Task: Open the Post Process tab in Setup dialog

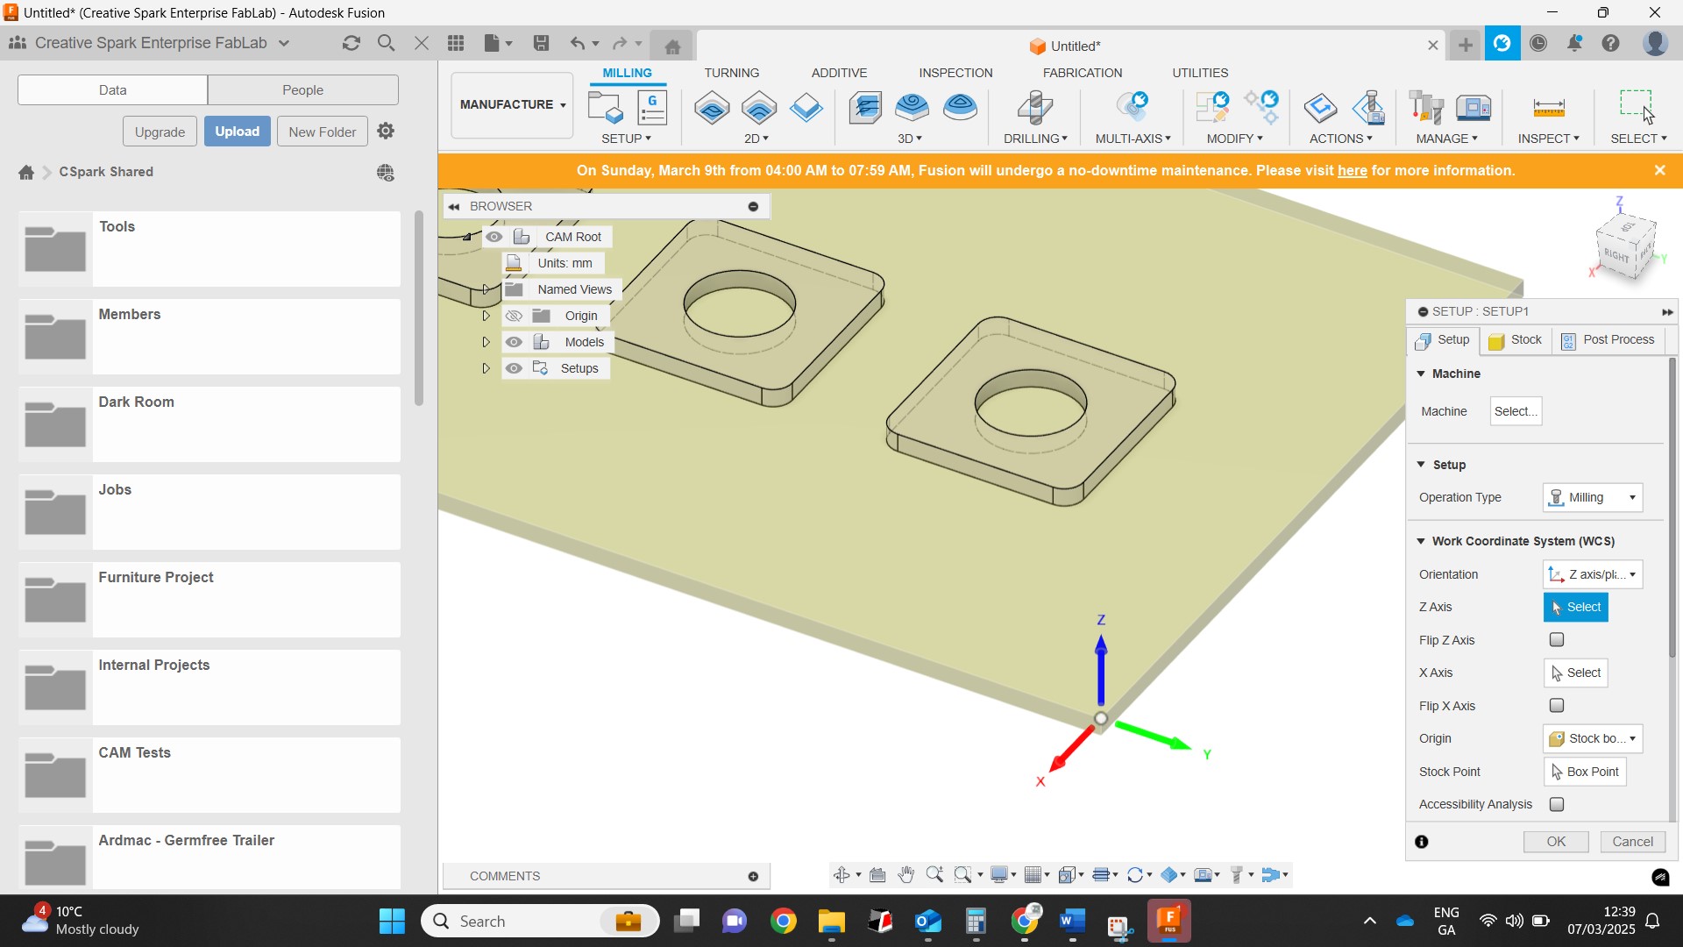Action: (1608, 340)
